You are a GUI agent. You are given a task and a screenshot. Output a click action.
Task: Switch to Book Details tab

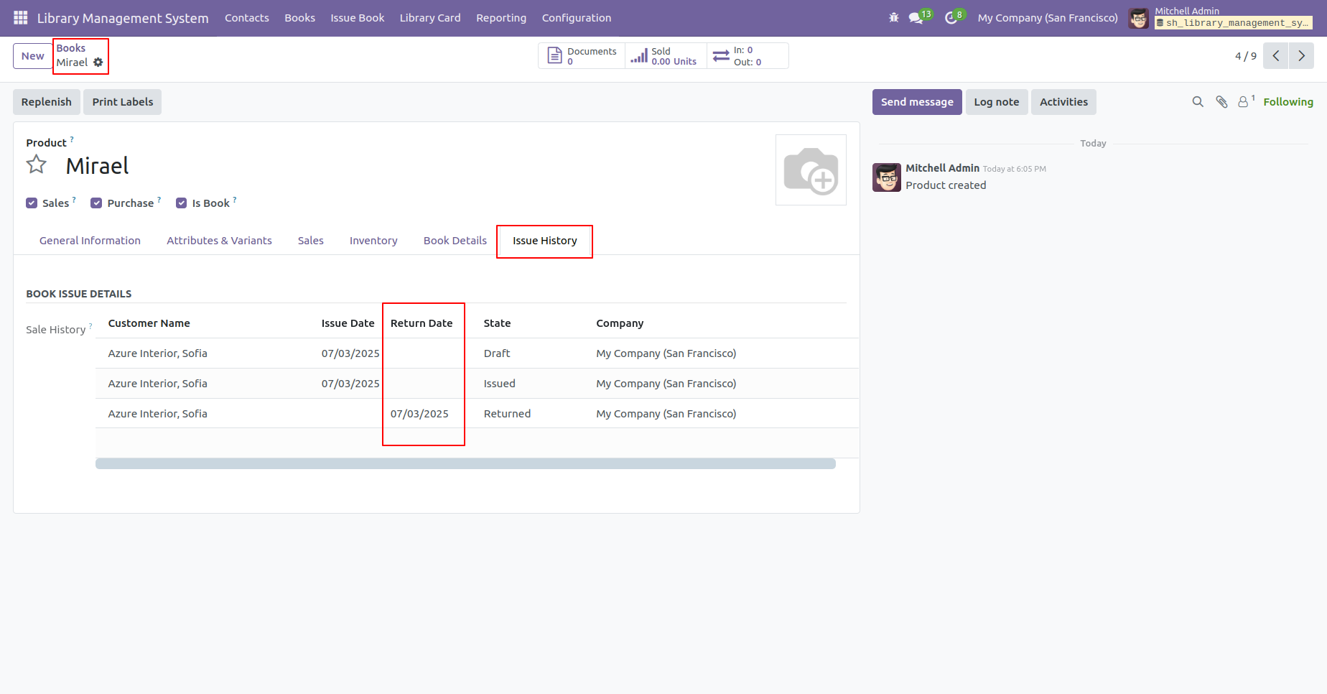[x=455, y=241]
